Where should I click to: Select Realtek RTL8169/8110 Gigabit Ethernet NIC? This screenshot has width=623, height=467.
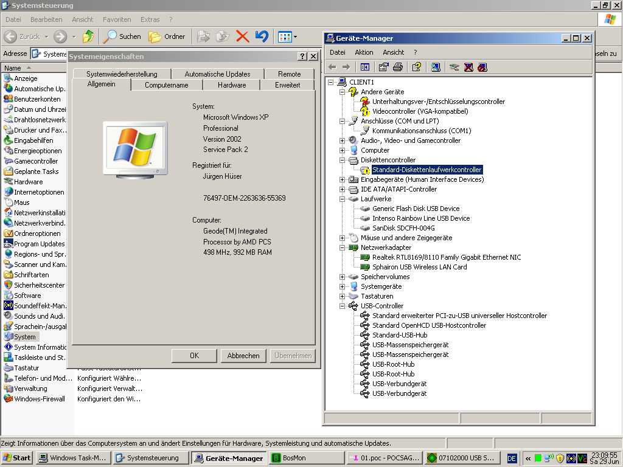tap(447, 257)
